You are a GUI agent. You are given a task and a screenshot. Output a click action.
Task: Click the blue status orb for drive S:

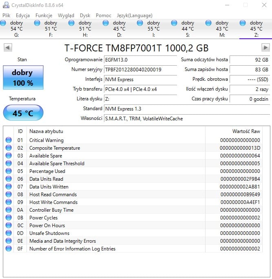(x=174, y=23)
